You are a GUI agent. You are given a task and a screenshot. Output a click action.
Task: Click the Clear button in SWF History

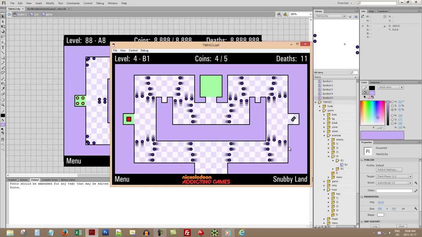click(402, 226)
